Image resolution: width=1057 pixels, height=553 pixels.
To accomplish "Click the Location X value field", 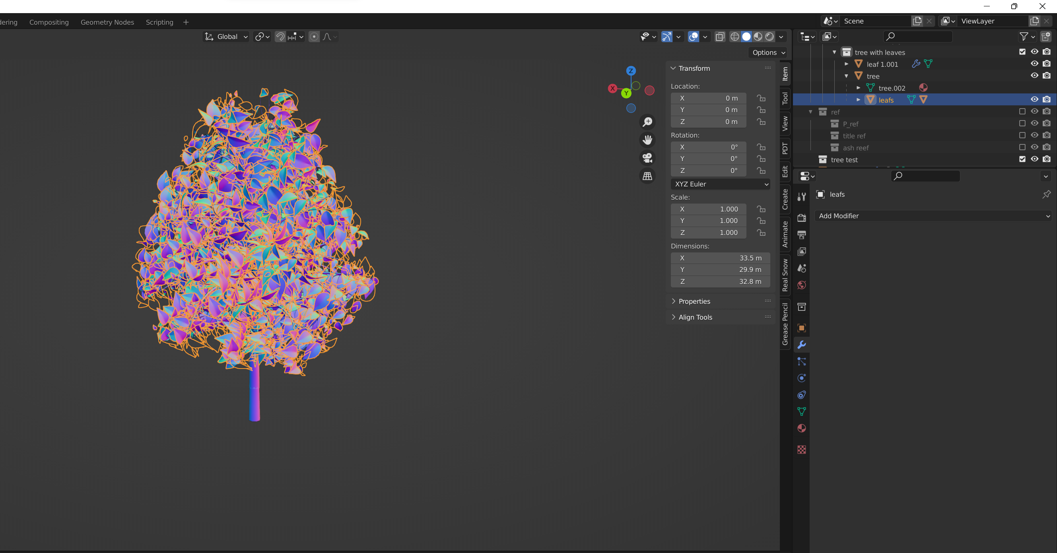I will (708, 98).
